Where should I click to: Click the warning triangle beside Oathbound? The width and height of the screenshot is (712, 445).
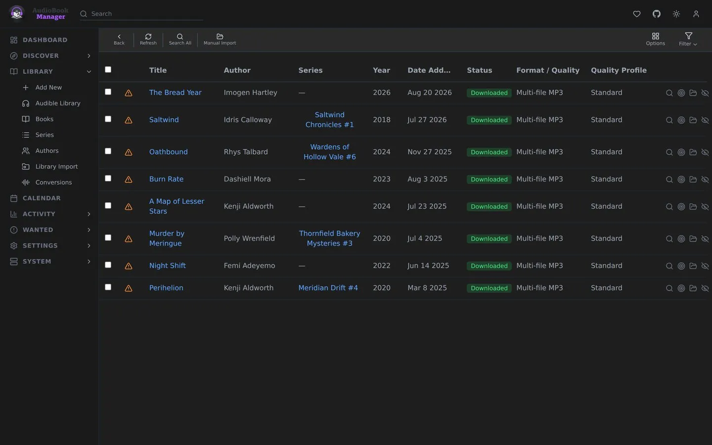129,152
